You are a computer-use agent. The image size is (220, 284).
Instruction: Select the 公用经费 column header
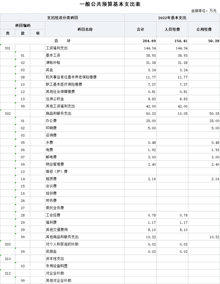[x=204, y=30]
